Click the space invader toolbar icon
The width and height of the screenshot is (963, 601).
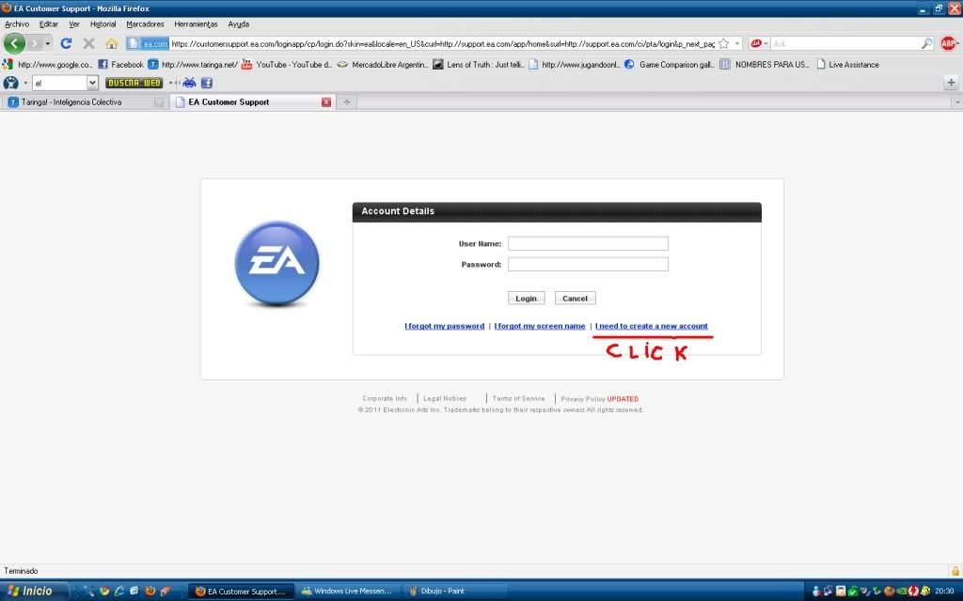tap(189, 83)
